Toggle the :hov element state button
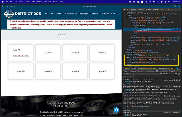This screenshot has height=117, width=182. (167, 74)
